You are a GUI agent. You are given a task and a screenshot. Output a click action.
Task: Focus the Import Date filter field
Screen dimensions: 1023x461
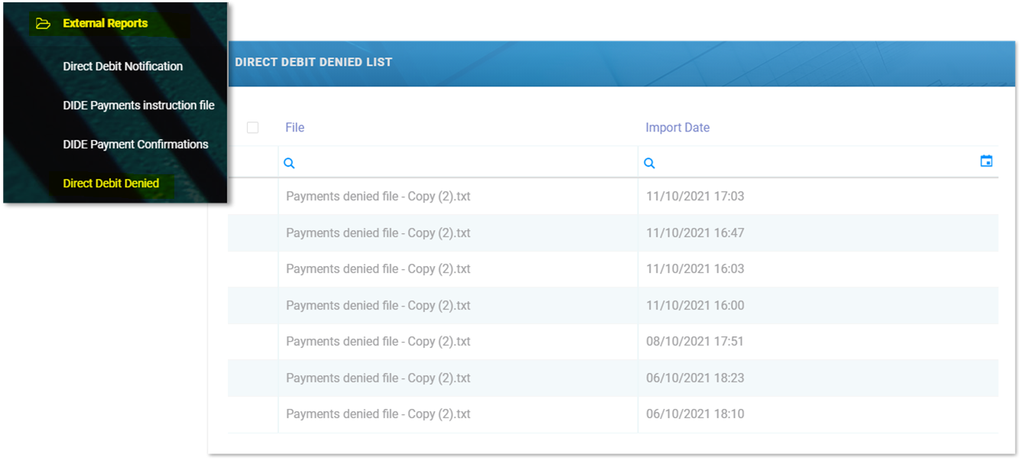(x=810, y=163)
